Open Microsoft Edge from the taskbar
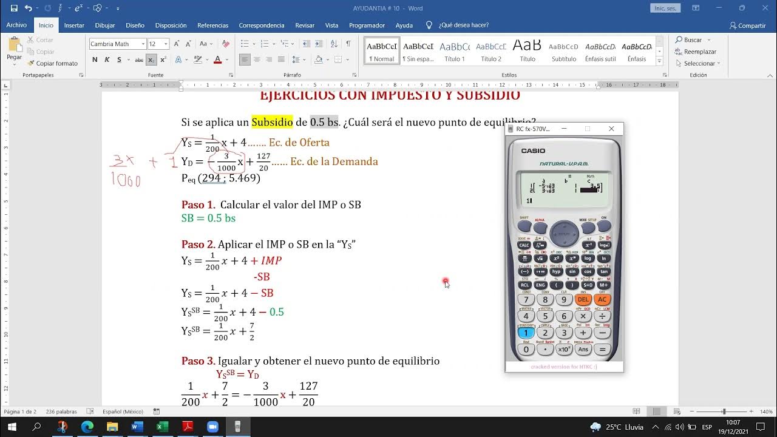Image resolution: width=777 pixels, height=437 pixels. point(87,427)
